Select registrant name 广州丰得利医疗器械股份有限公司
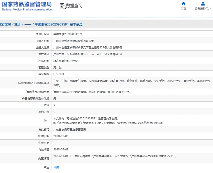 [x=74, y=41]
